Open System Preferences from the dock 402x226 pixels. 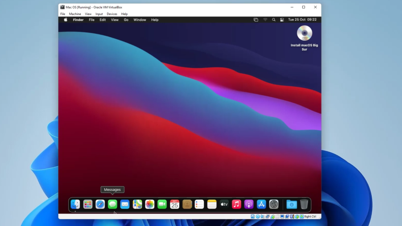274,204
